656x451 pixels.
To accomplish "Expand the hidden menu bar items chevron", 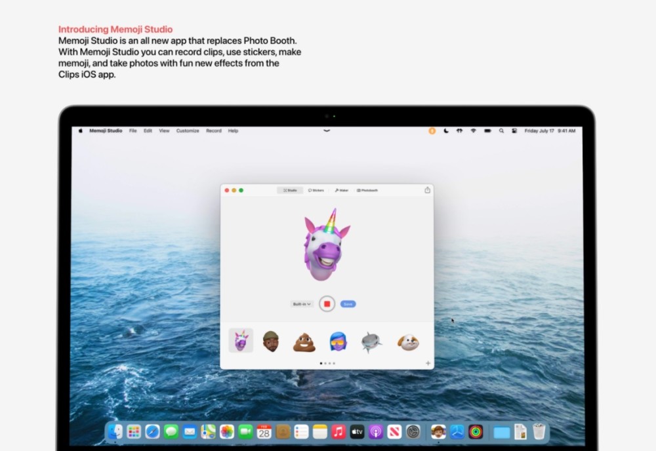I will tap(327, 131).
